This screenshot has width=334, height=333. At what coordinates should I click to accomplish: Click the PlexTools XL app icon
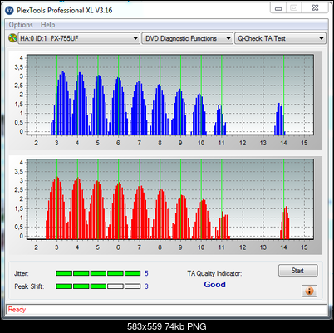10,11
